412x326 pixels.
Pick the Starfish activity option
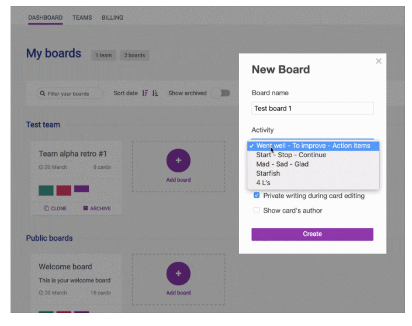coord(268,174)
